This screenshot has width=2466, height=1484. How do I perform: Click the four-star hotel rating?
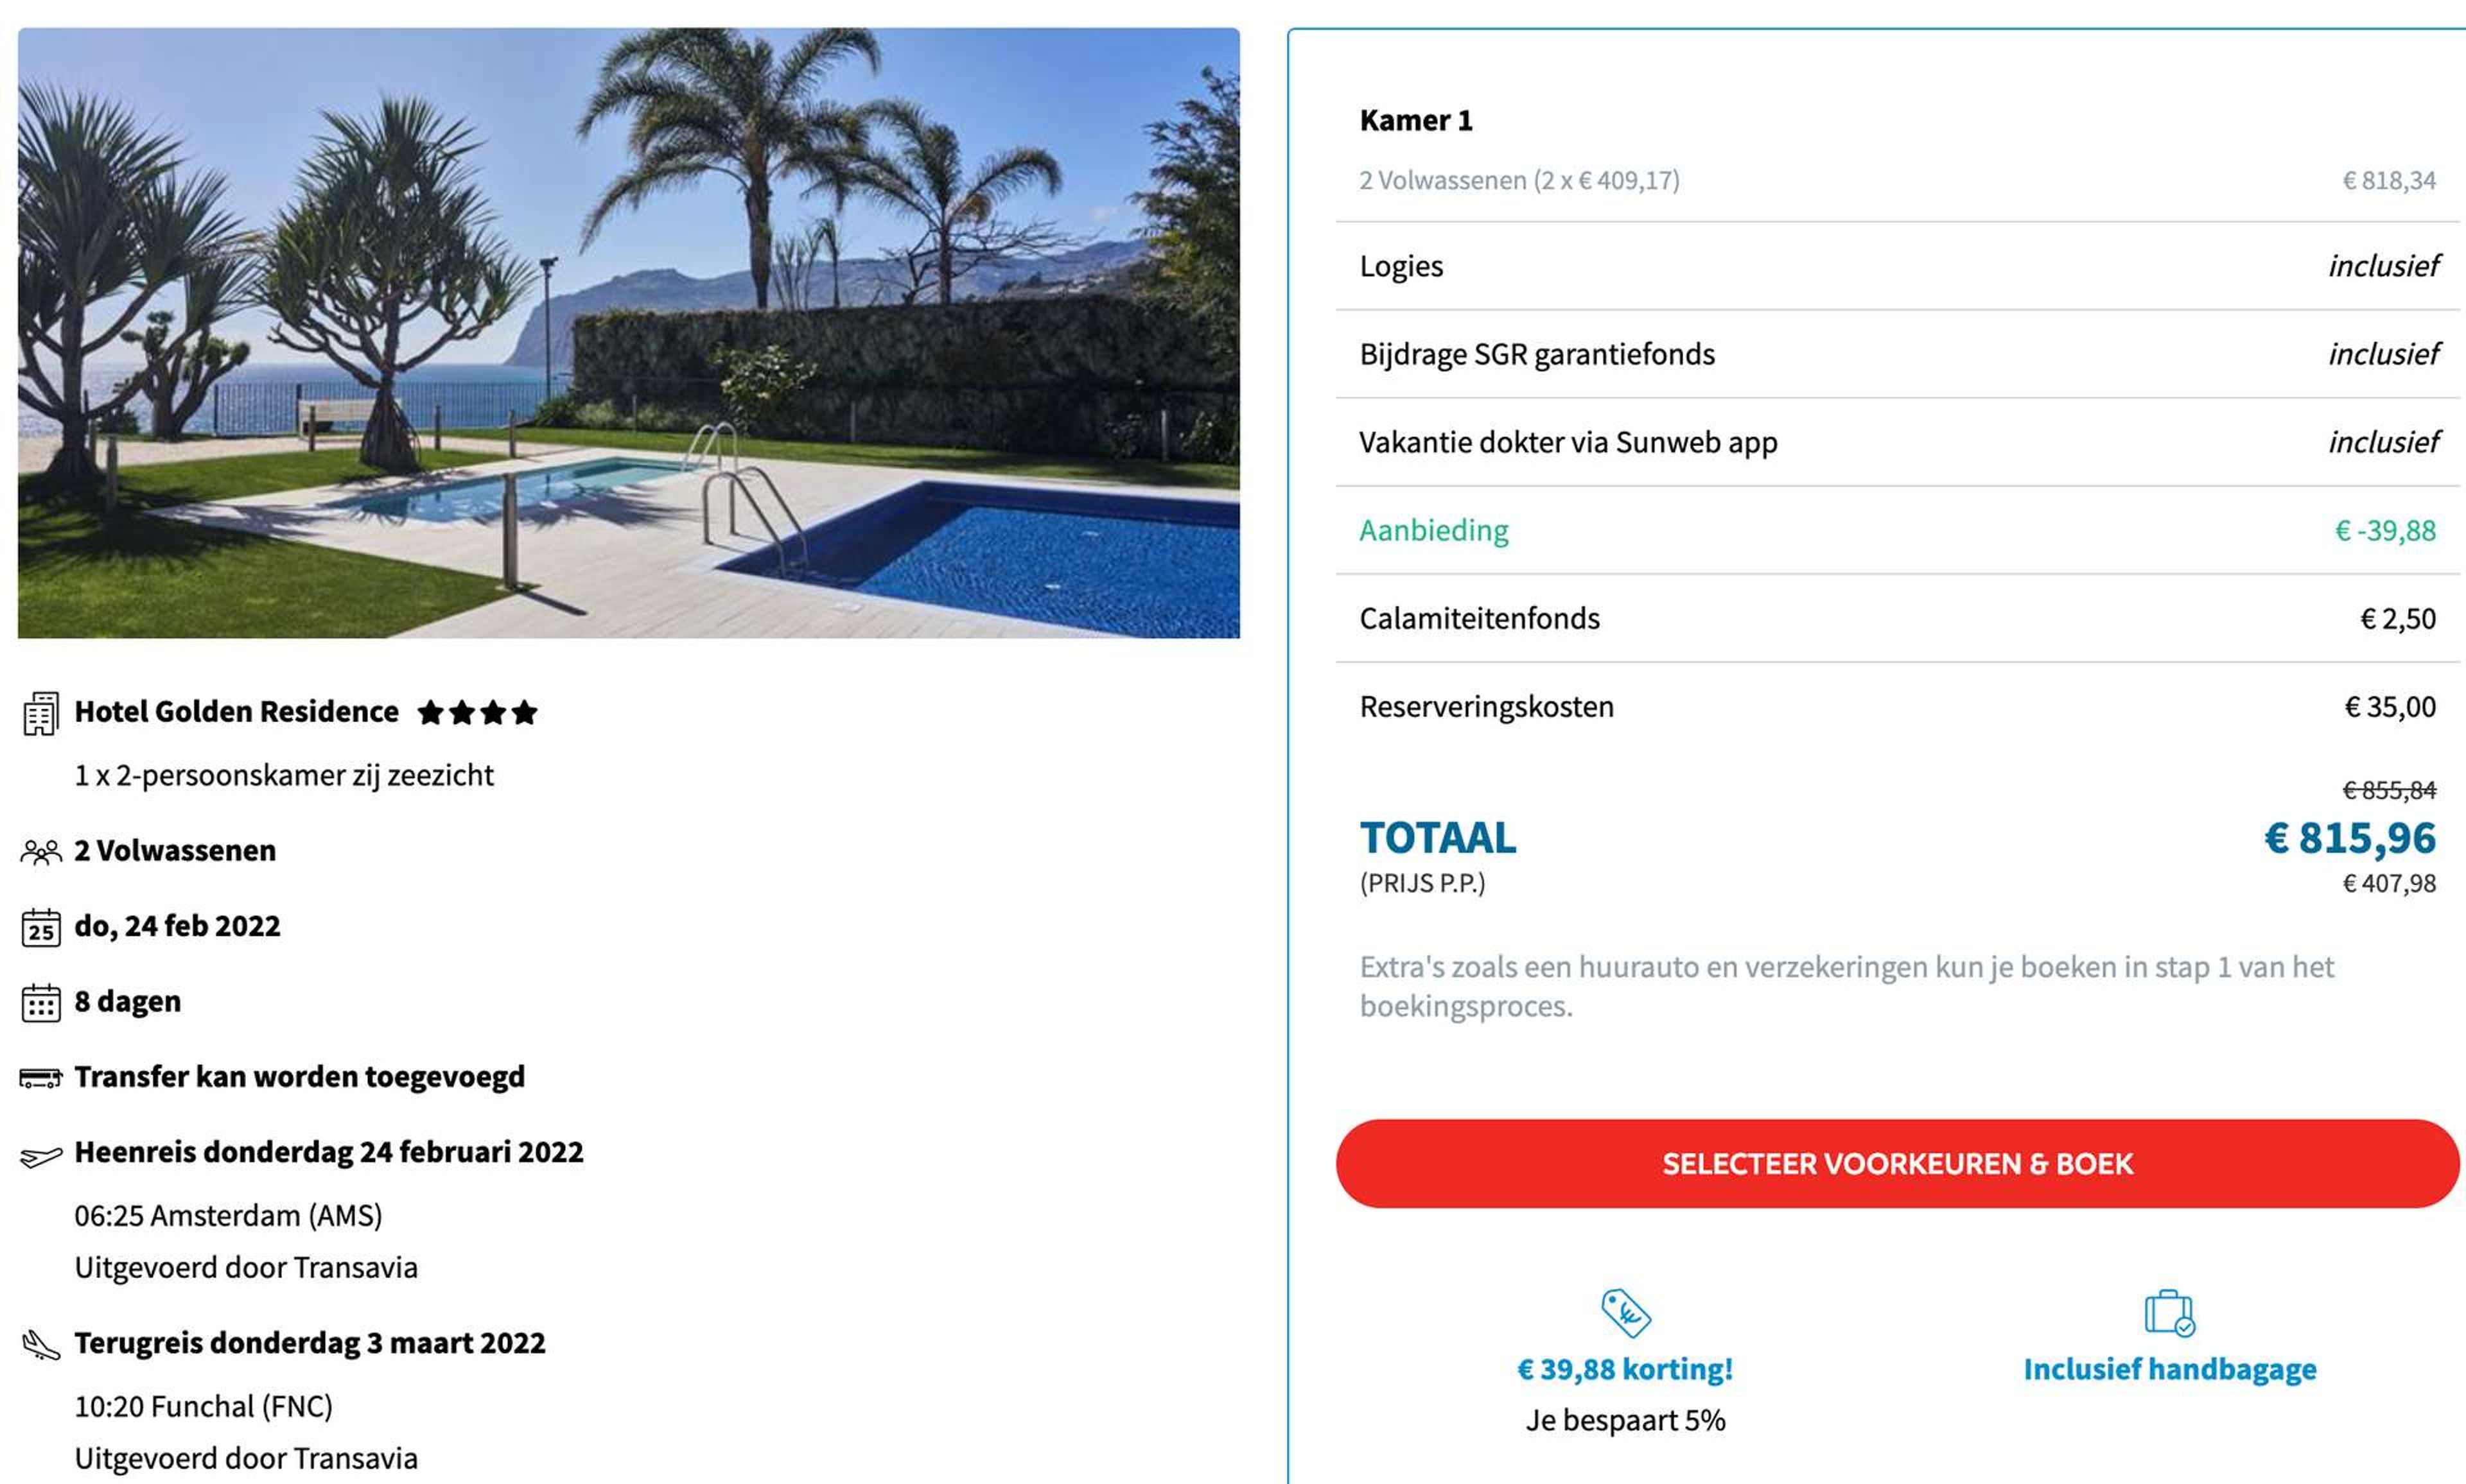(x=477, y=713)
